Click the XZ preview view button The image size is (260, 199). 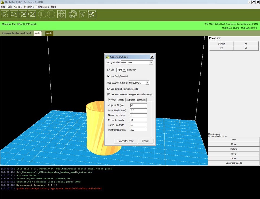point(222,49)
